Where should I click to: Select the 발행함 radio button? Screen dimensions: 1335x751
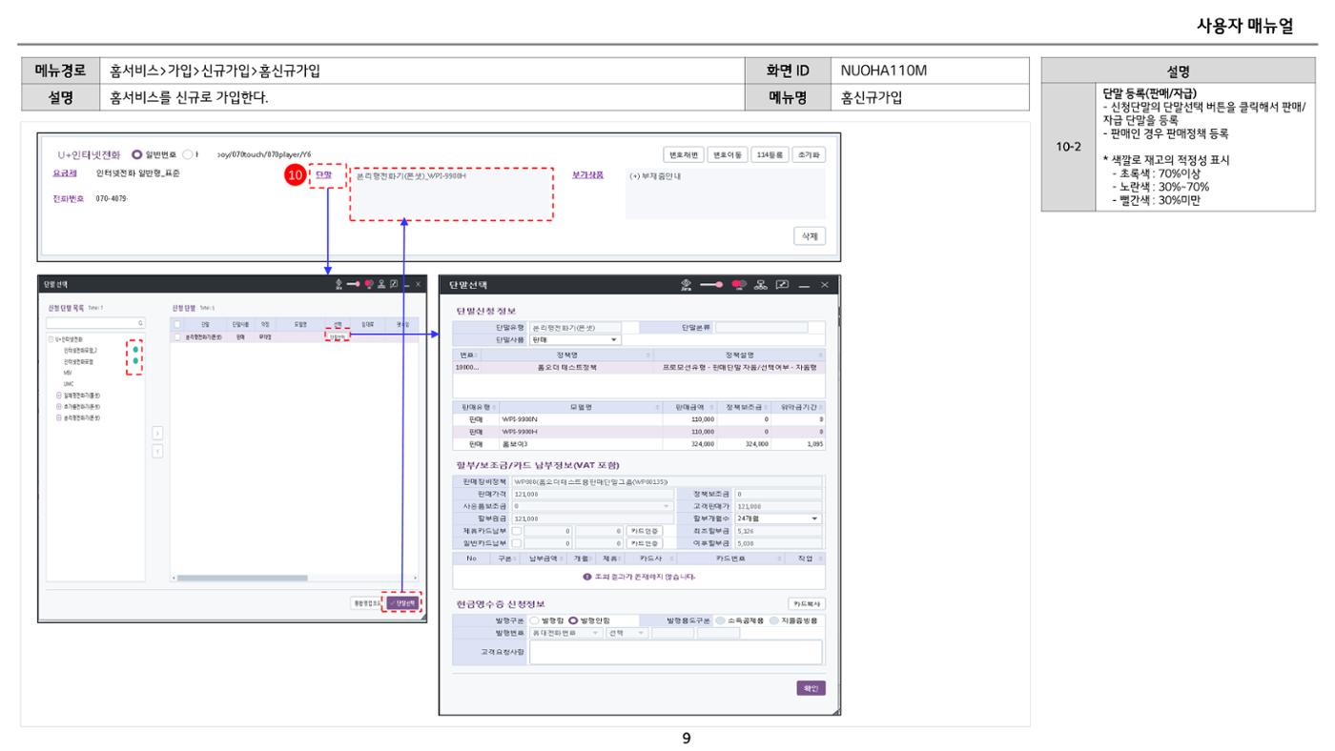pos(534,620)
